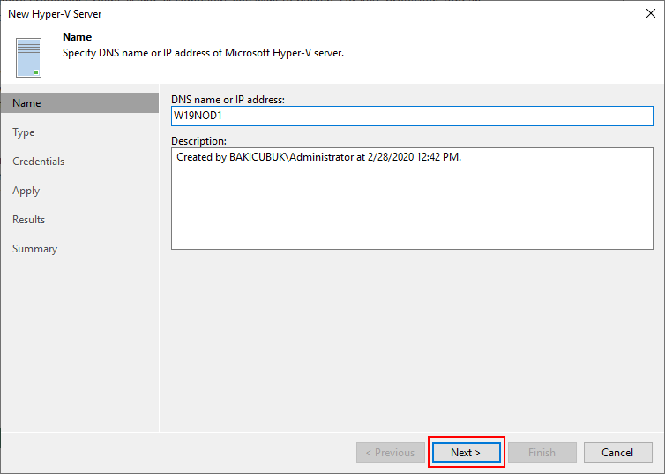Image resolution: width=665 pixels, height=474 pixels.
Task: Click the bold 'Name' page heading
Action: point(78,37)
